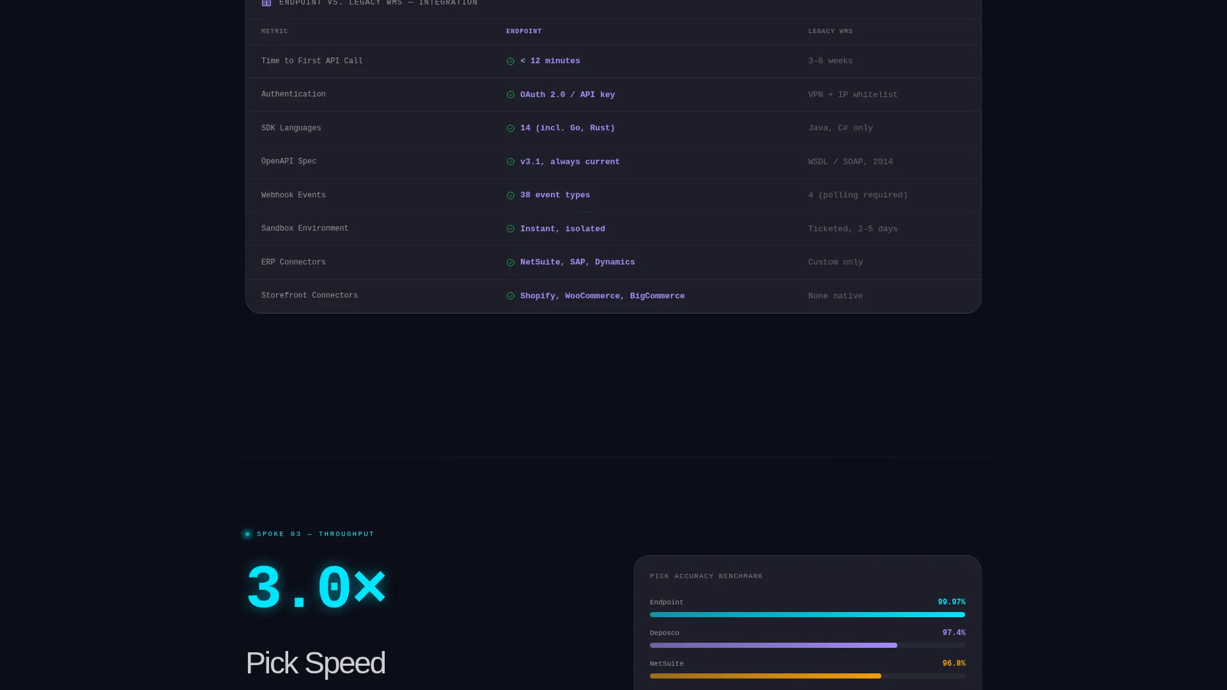Click the 99.97% percentage value
This screenshot has height=690, width=1227.
[x=952, y=602]
